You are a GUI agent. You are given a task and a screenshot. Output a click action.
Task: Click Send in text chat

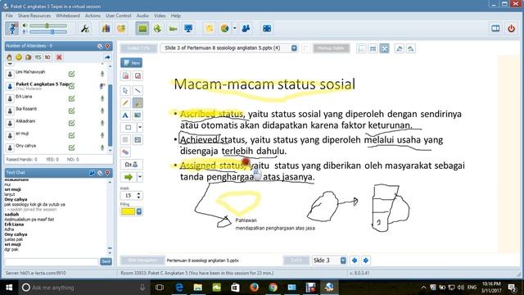point(106,261)
